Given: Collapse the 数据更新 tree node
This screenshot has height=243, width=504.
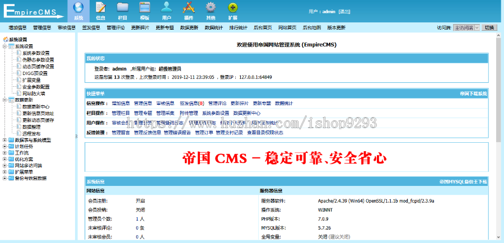Looking at the screenshot, I should pyautogui.click(x=4, y=100).
